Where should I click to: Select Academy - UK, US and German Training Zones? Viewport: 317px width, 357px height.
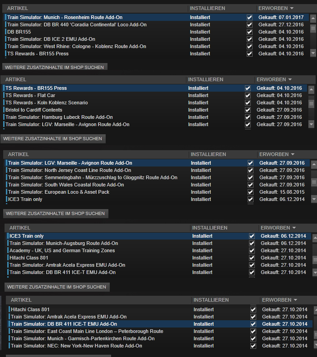pos(159,251)
